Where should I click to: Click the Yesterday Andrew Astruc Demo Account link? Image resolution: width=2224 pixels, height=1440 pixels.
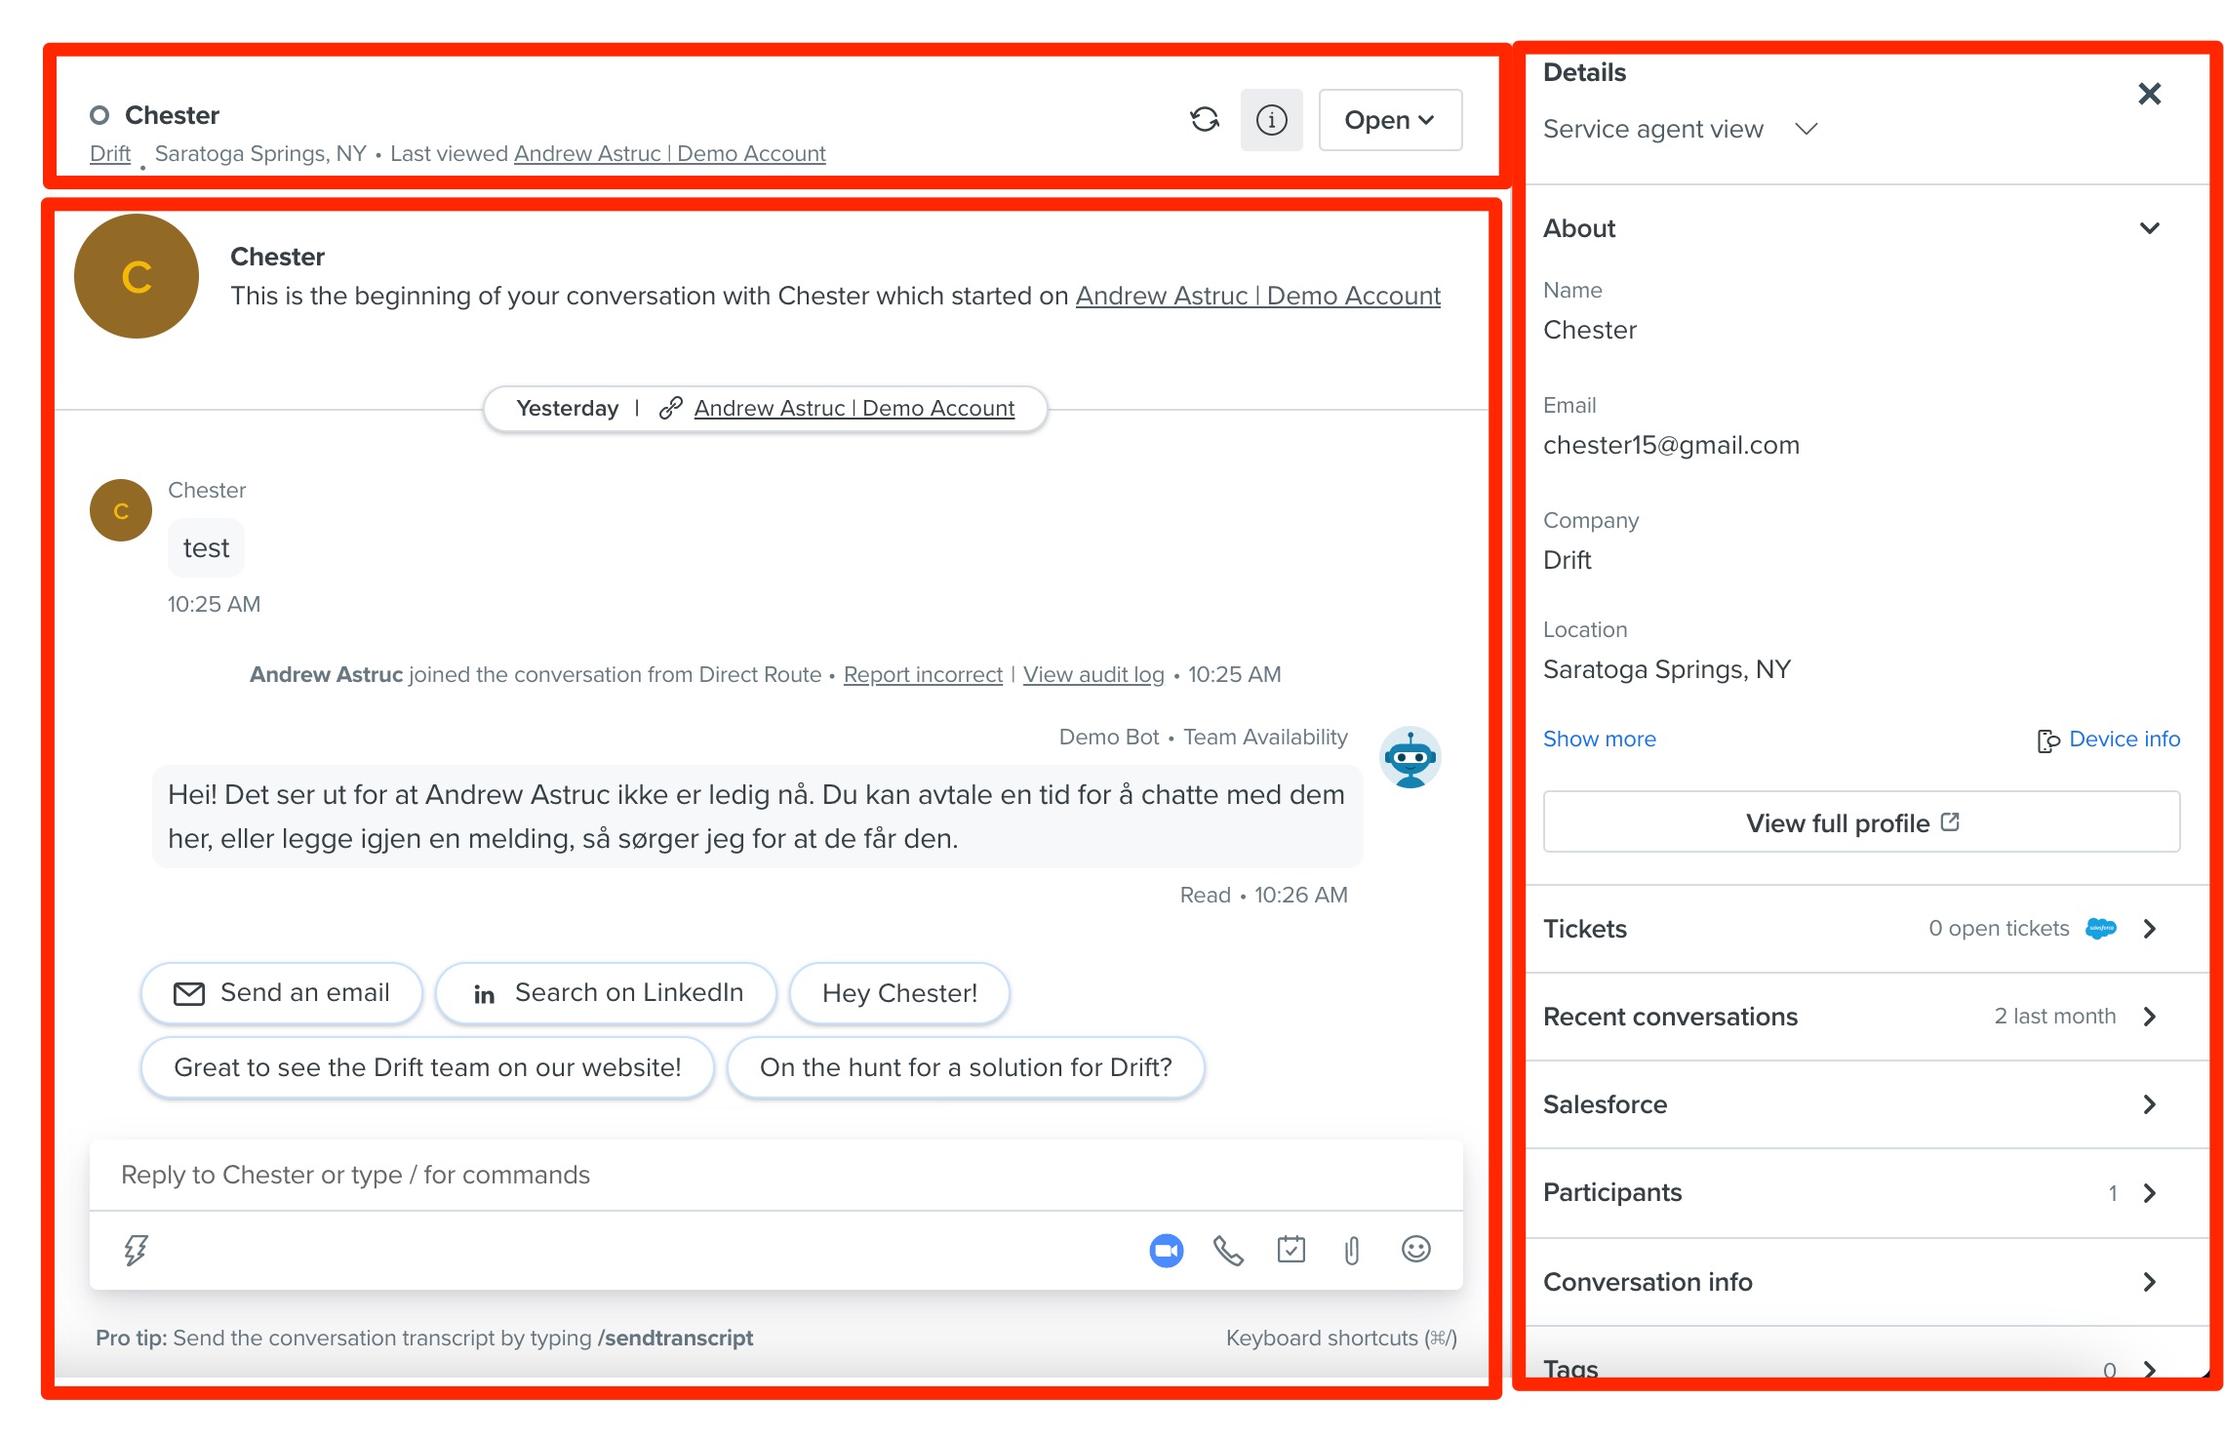click(x=854, y=409)
